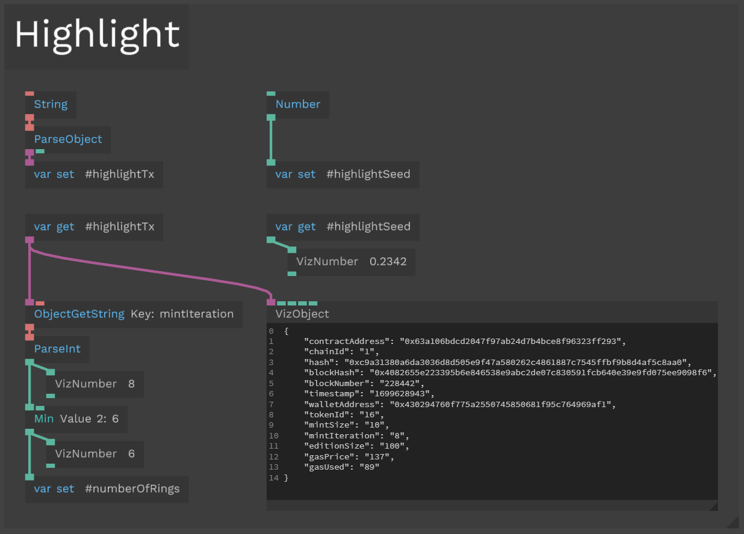Select the ParseObject operator node
Viewport: 744px width, 534px height.
tap(68, 139)
